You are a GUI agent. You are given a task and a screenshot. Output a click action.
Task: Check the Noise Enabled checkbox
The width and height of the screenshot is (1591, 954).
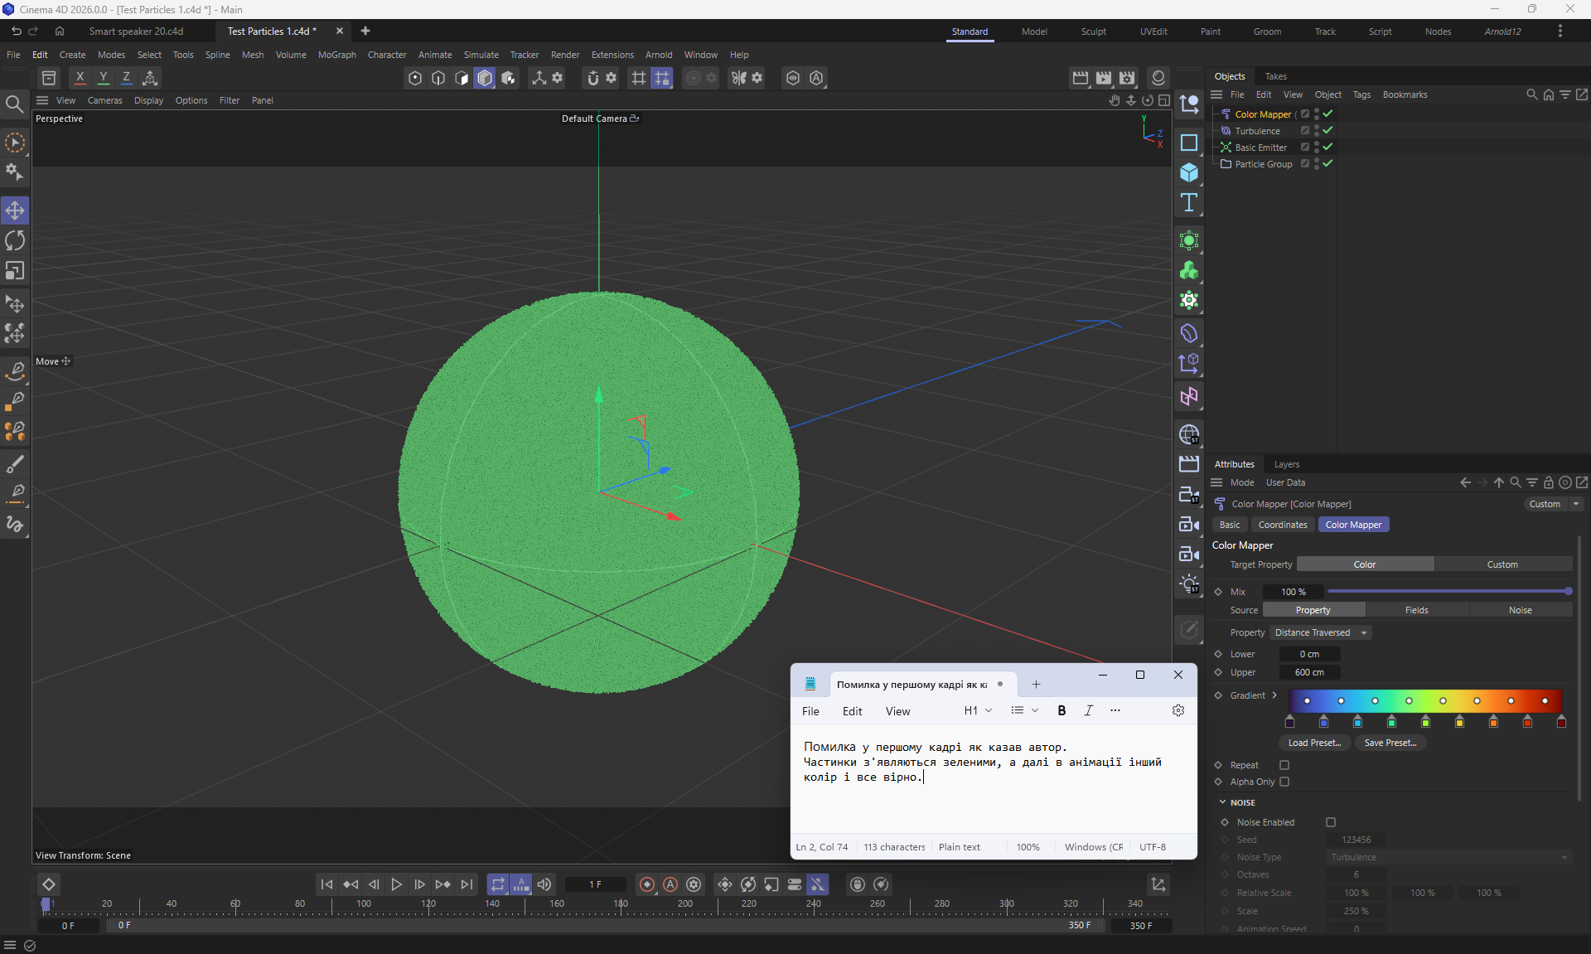click(x=1331, y=822)
